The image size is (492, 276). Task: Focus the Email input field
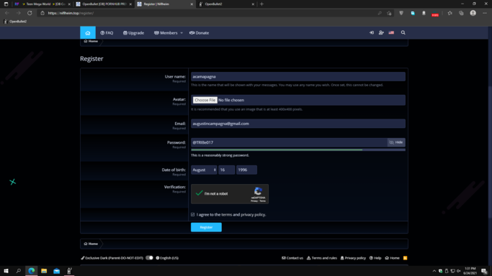point(298,124)
